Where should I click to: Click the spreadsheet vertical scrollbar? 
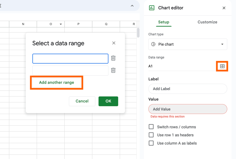click(x=138, y=33)
